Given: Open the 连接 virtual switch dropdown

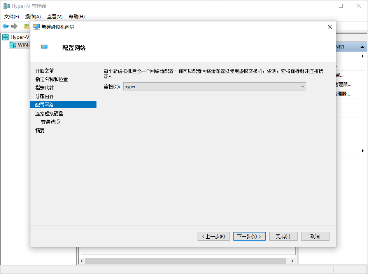Looking at the screenshot, I should click(x=214, y=87).
